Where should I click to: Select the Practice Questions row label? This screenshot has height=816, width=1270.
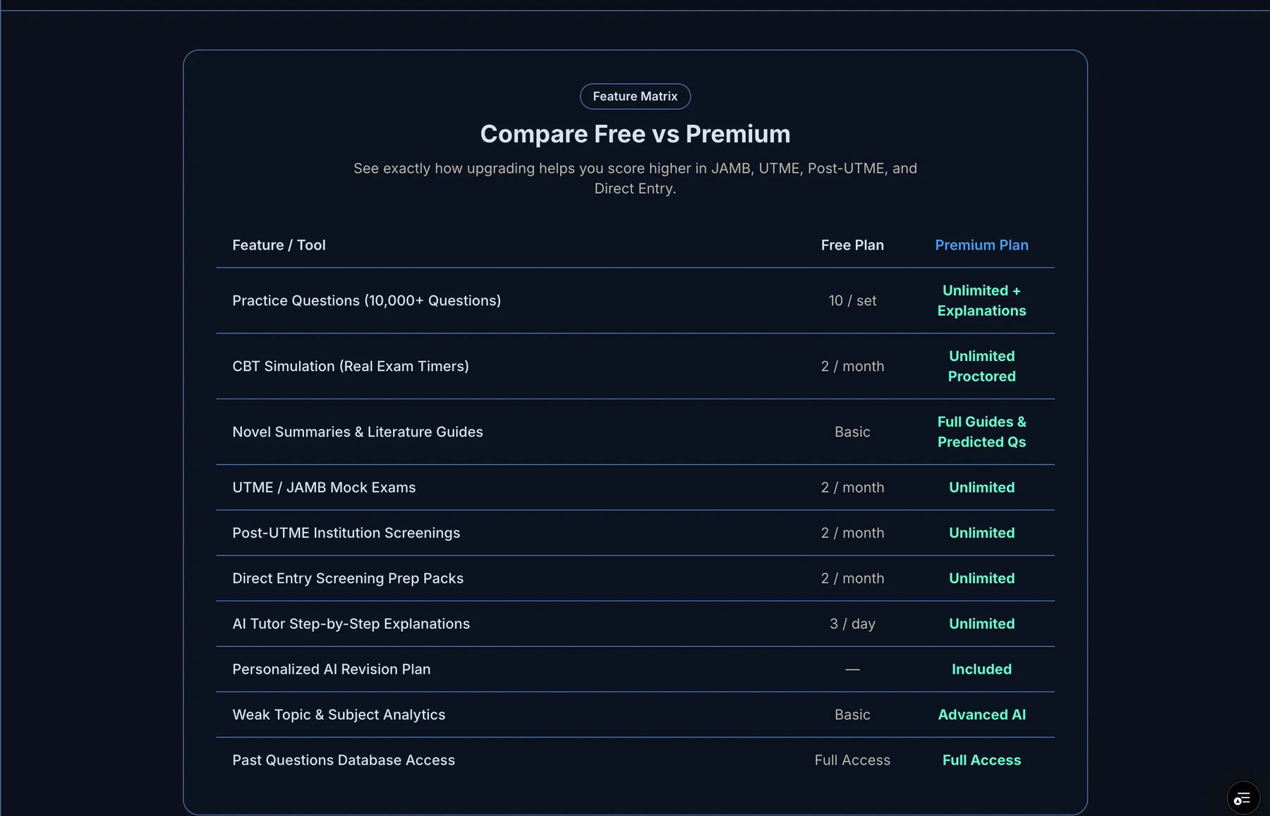point(366,300)
